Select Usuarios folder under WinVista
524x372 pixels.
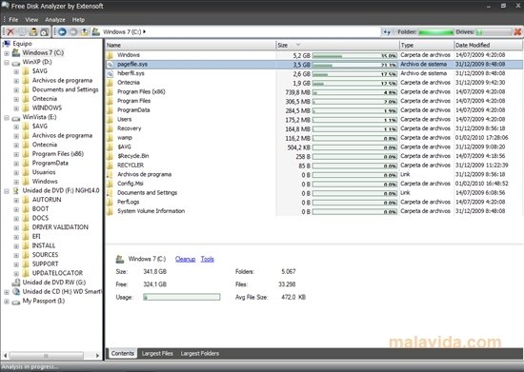44,172
